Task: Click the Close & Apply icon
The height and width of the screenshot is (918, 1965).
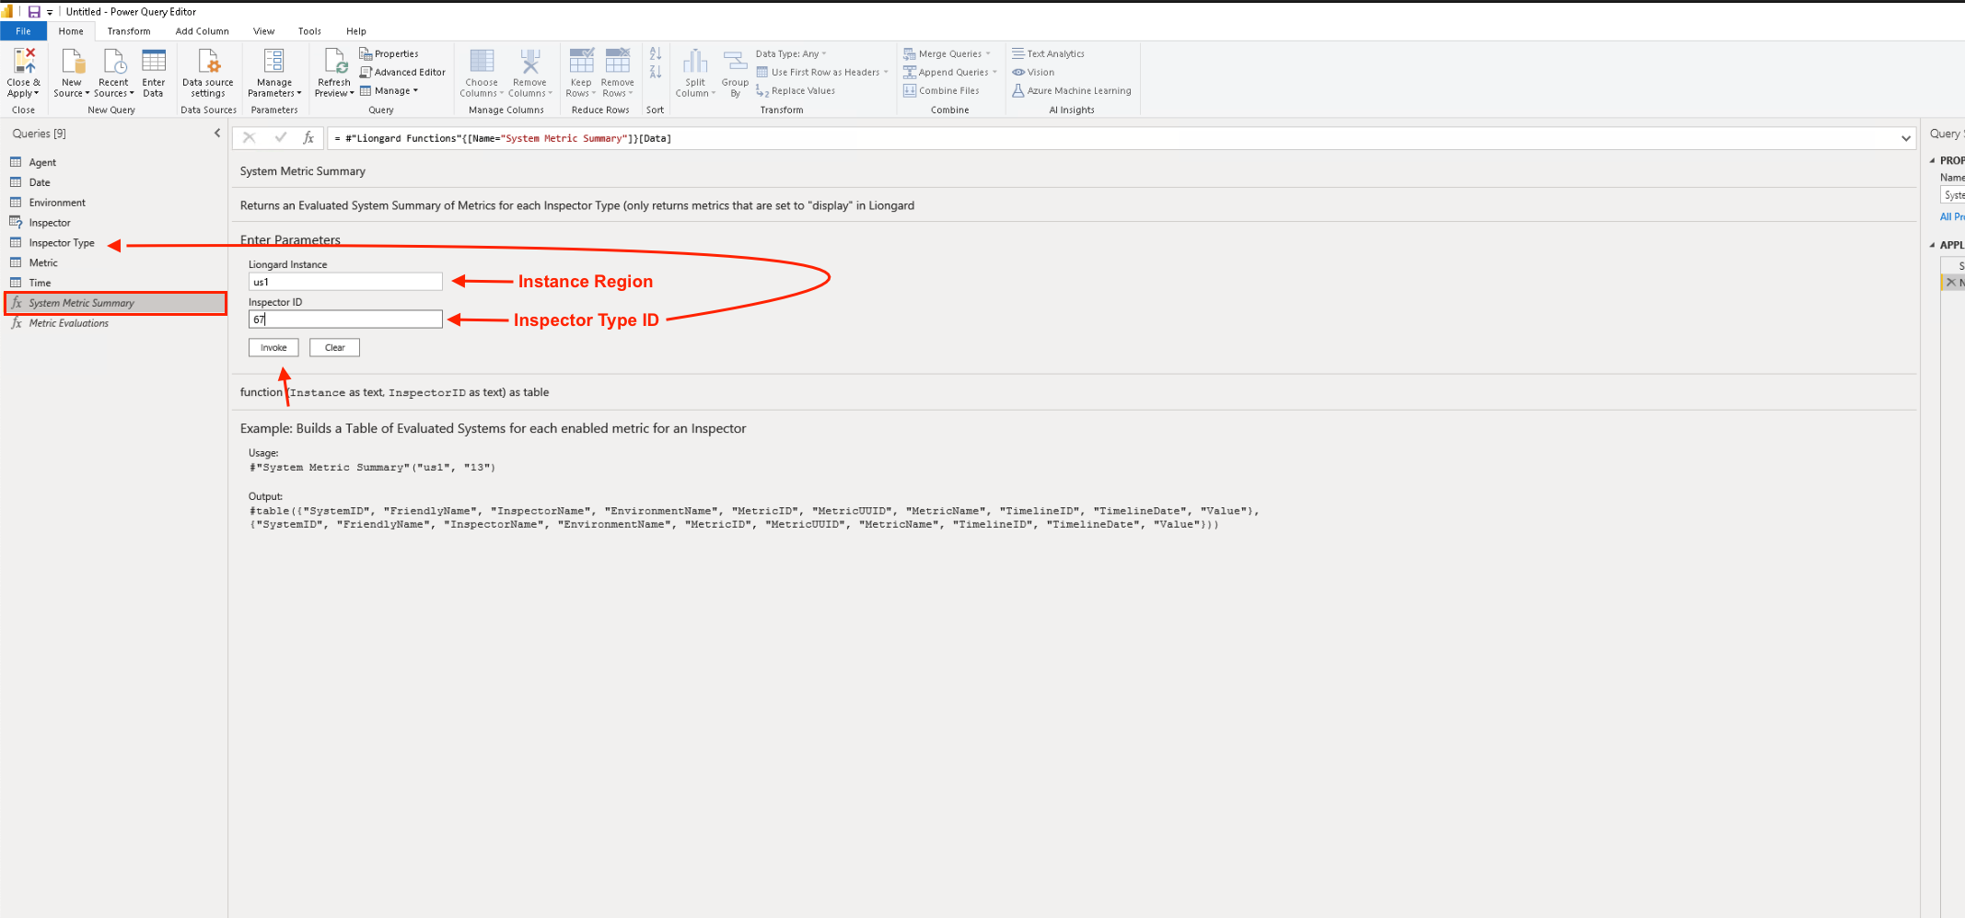Action: click(25, 61)
